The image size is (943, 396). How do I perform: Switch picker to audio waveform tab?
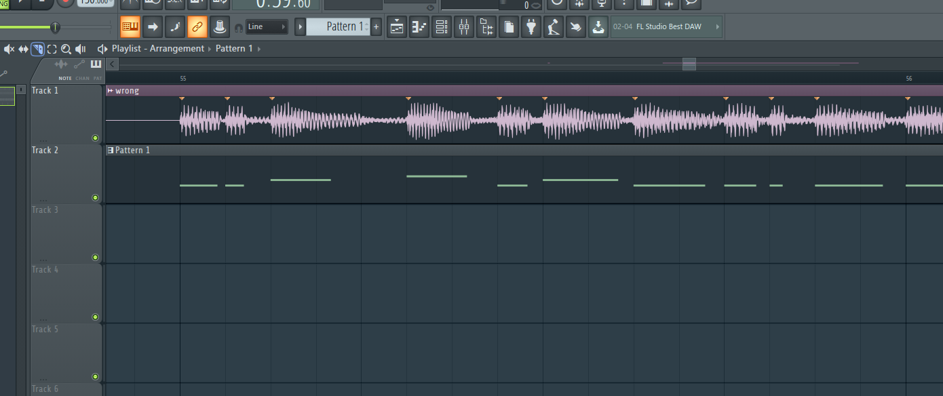tap(62, 64)
